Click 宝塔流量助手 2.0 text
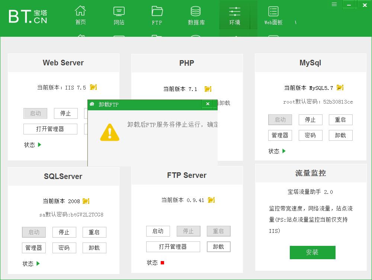 [x=310, y=192]
